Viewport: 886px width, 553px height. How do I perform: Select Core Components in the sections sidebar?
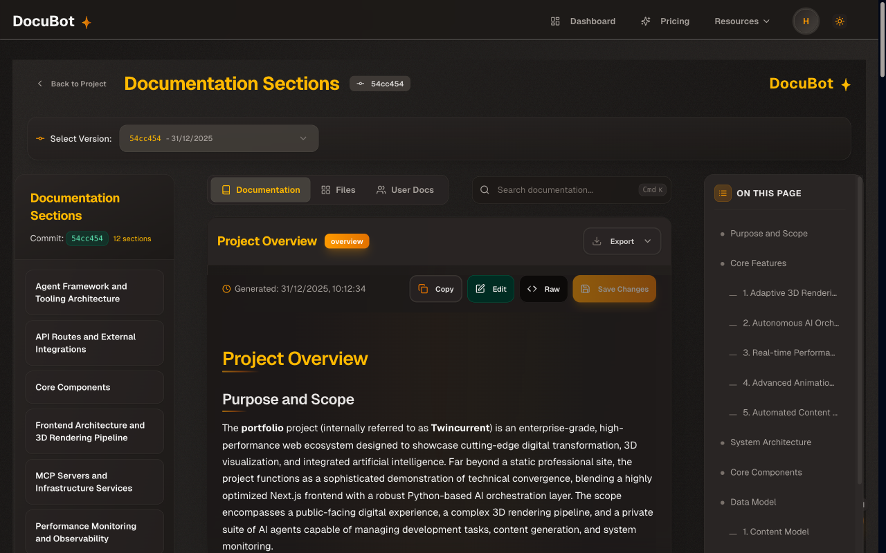point(94,387)
